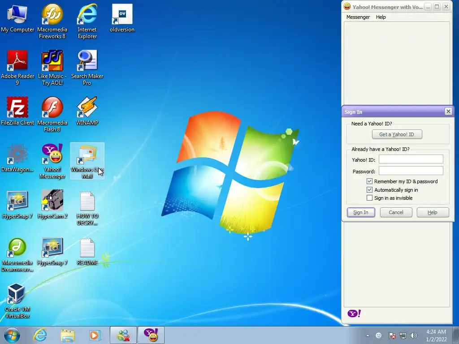Click Yahoo! Messenger taskbar button
Image resolution: width=459 pixels, height=344 pixels.
coord(151,335)
